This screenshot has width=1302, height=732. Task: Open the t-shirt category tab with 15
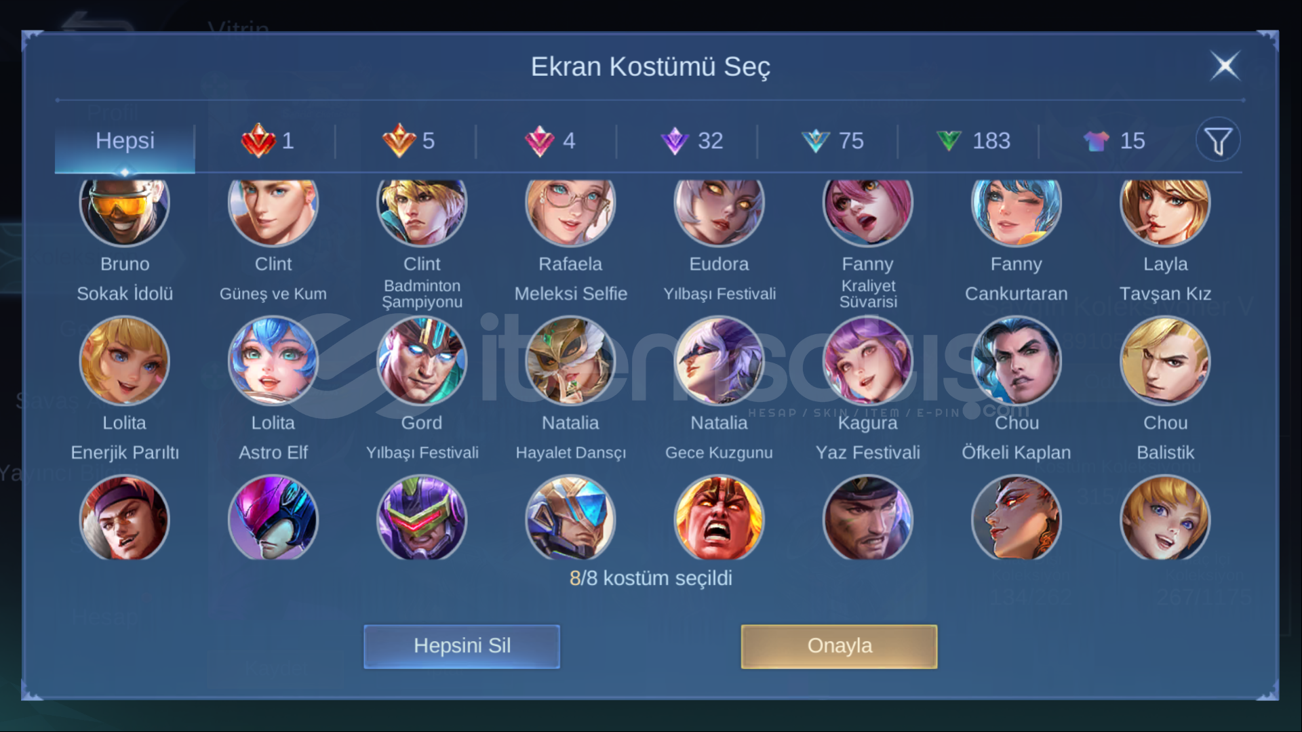[1114, 140]
